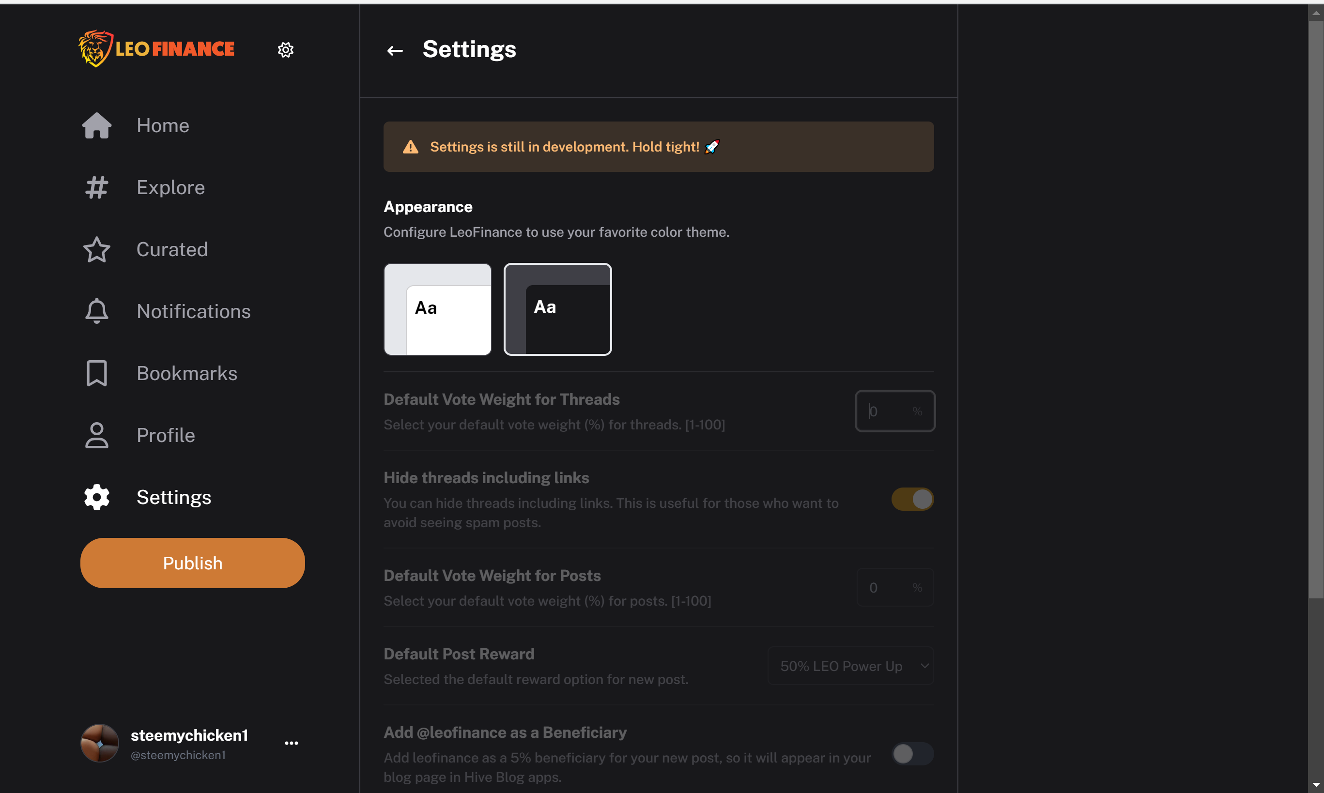Screen dimensions: 1324x793
Task: Click 'Hide threads including links' label
Action: 486,478
